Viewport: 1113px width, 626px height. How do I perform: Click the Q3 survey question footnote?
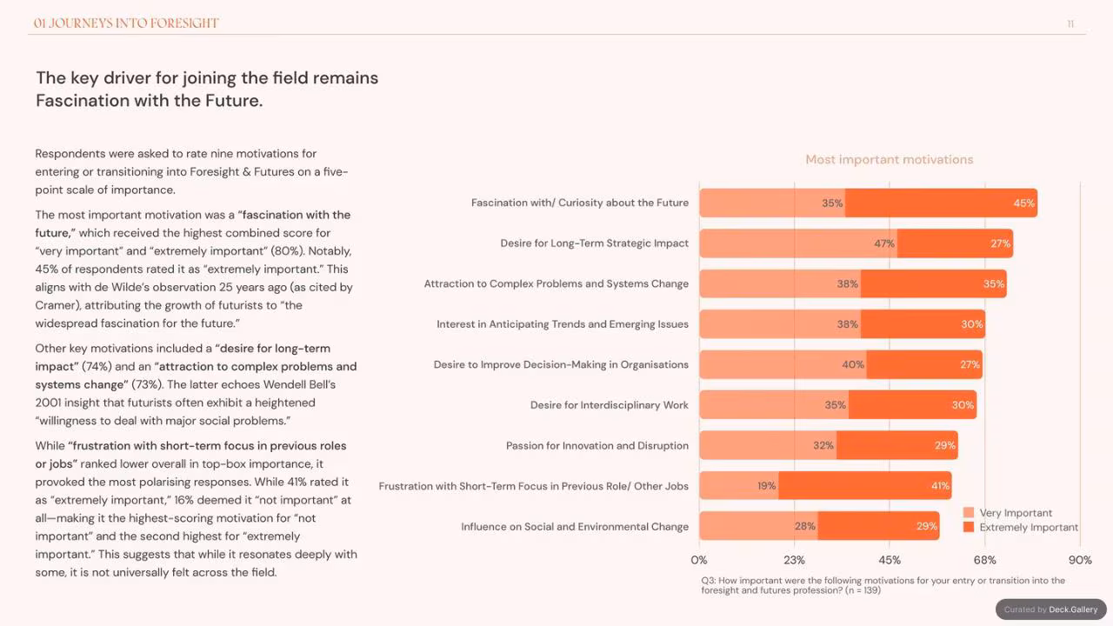(883, 585)
